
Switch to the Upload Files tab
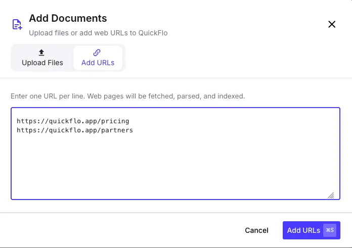click(42, 58)
